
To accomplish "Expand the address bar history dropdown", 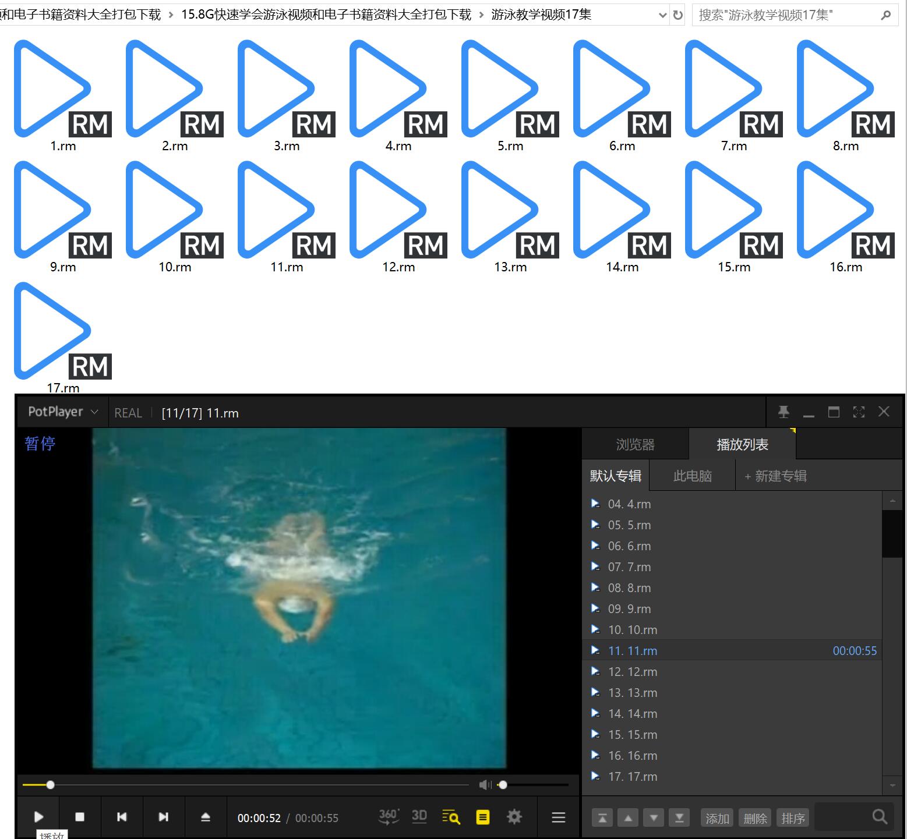I will [662, 15].
